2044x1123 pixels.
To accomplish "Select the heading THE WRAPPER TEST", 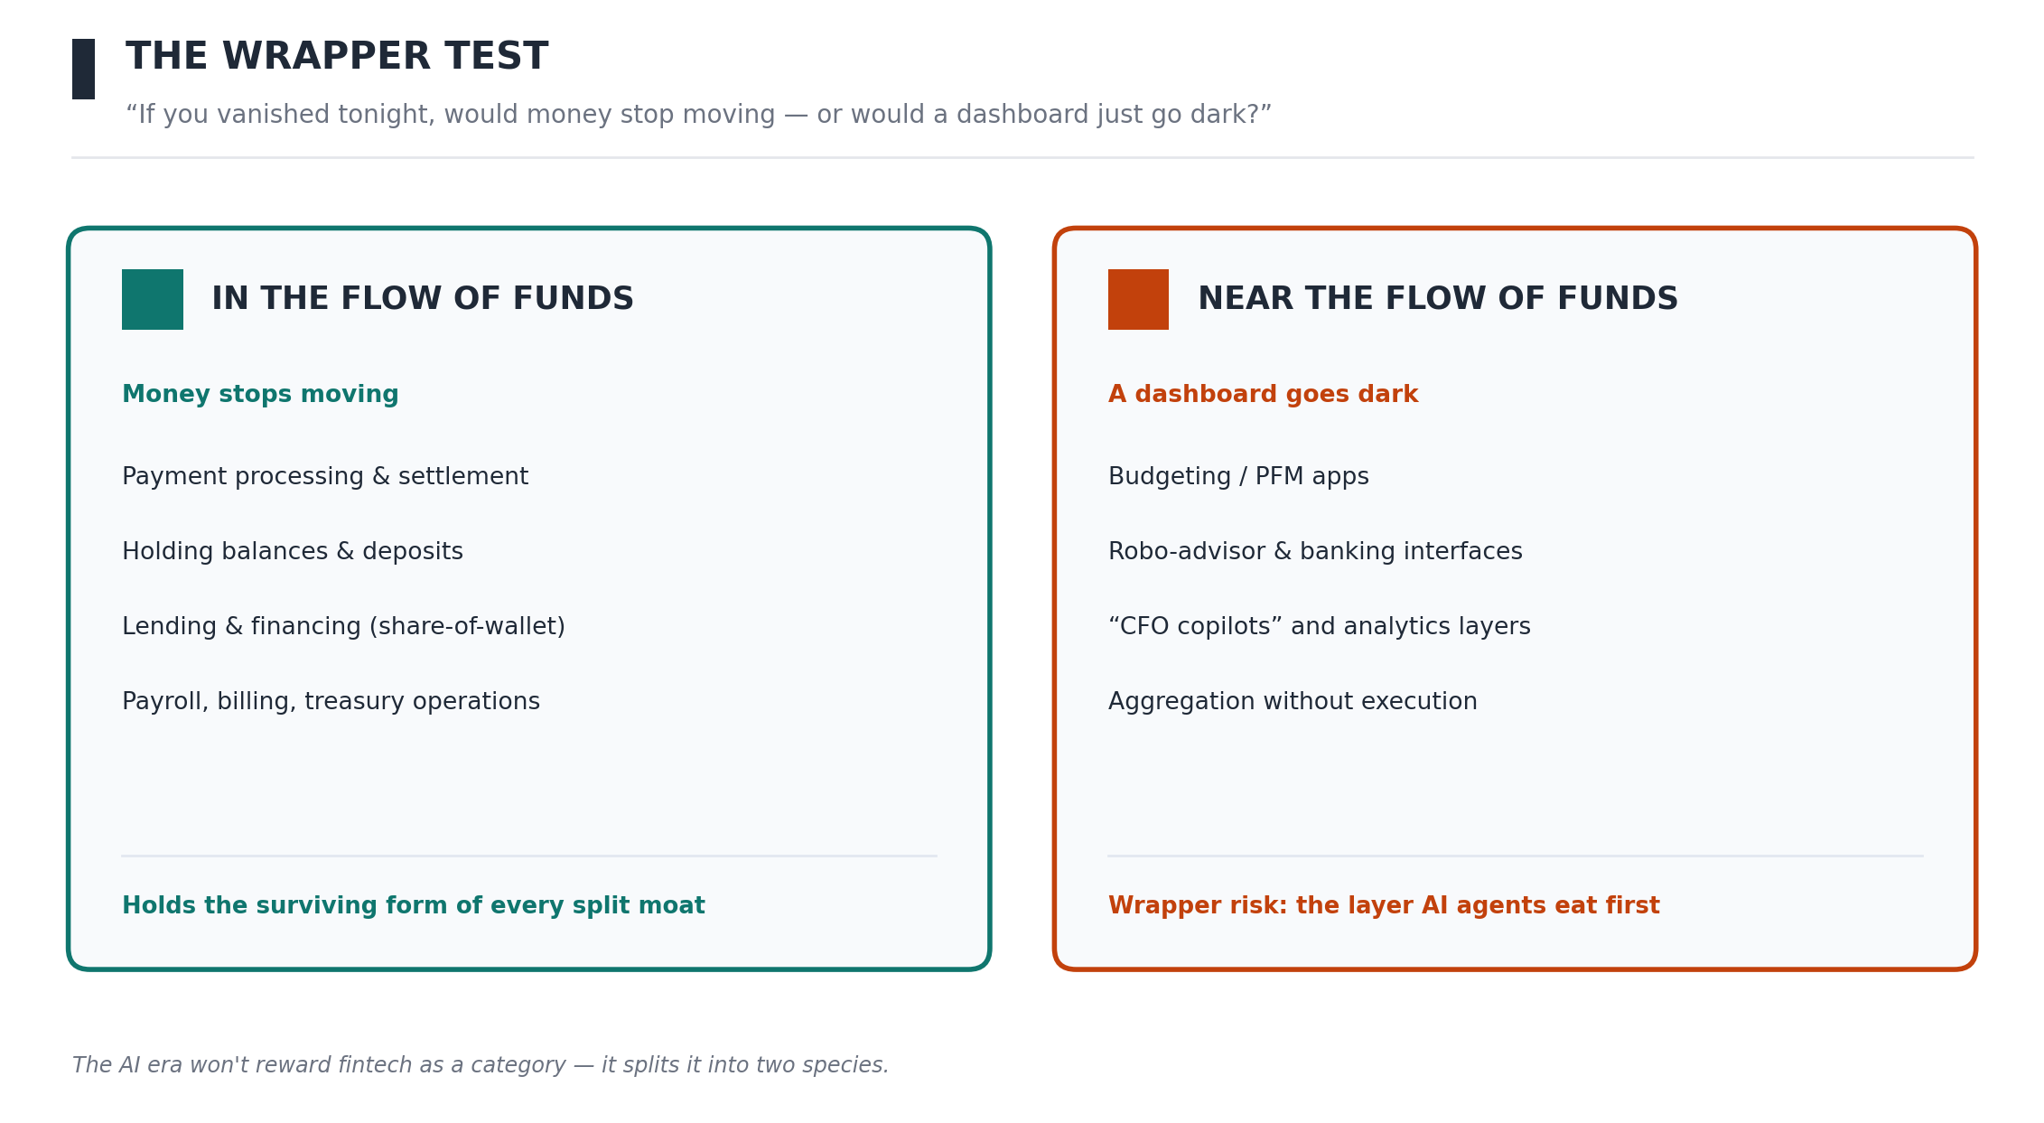I will [x=337, y=57].
